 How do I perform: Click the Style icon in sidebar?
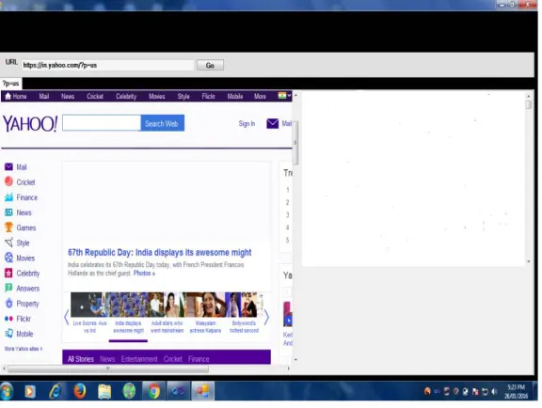[8, 243]
